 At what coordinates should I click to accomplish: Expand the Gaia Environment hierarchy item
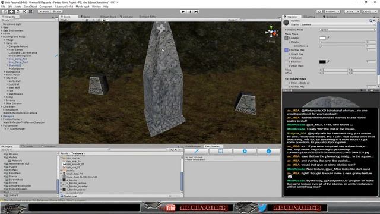(2, 30)
